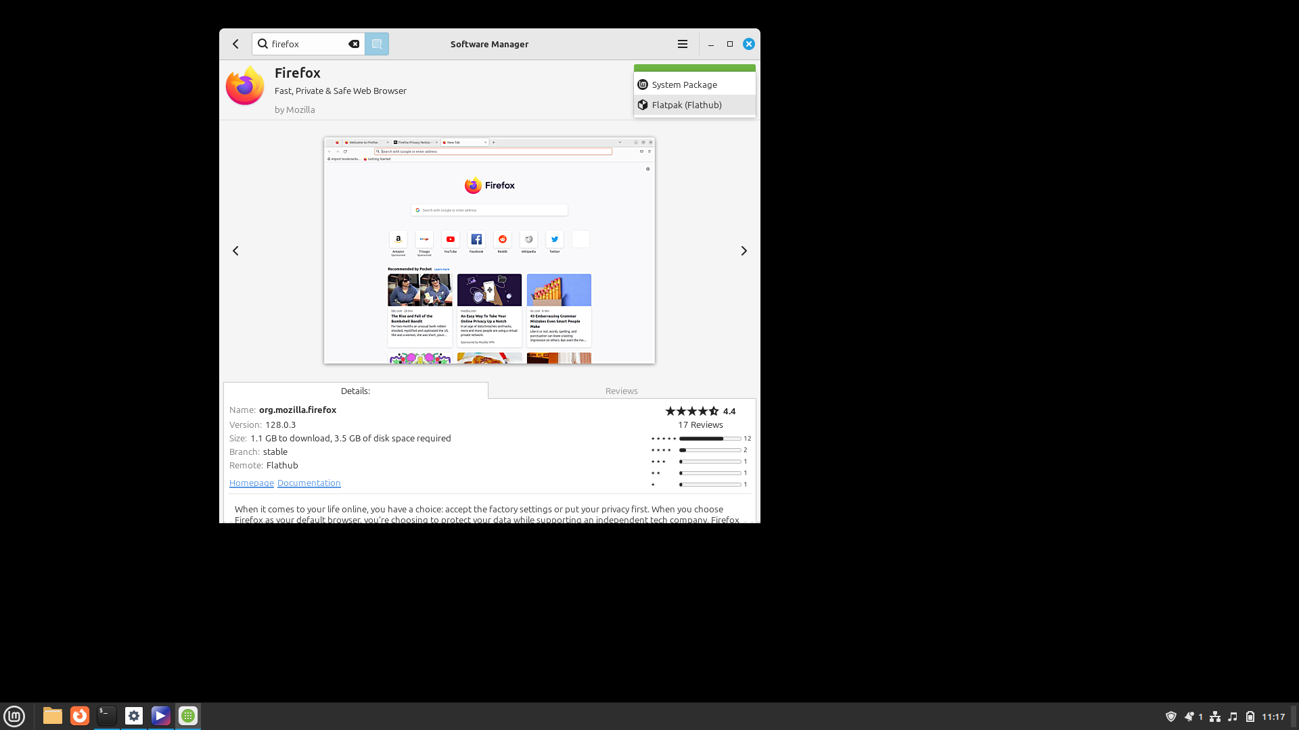Image resolution: width=1299 pixels, height=730 pixels.
Task: Click the org.mozilla.firefox name text
Action: coord(298,410)
